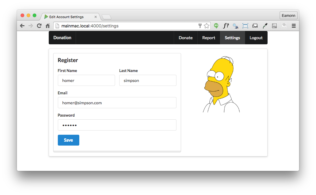Screen dimensions: 316x195
Task: Click the browser back arrow
Action: tap(22, 26)
